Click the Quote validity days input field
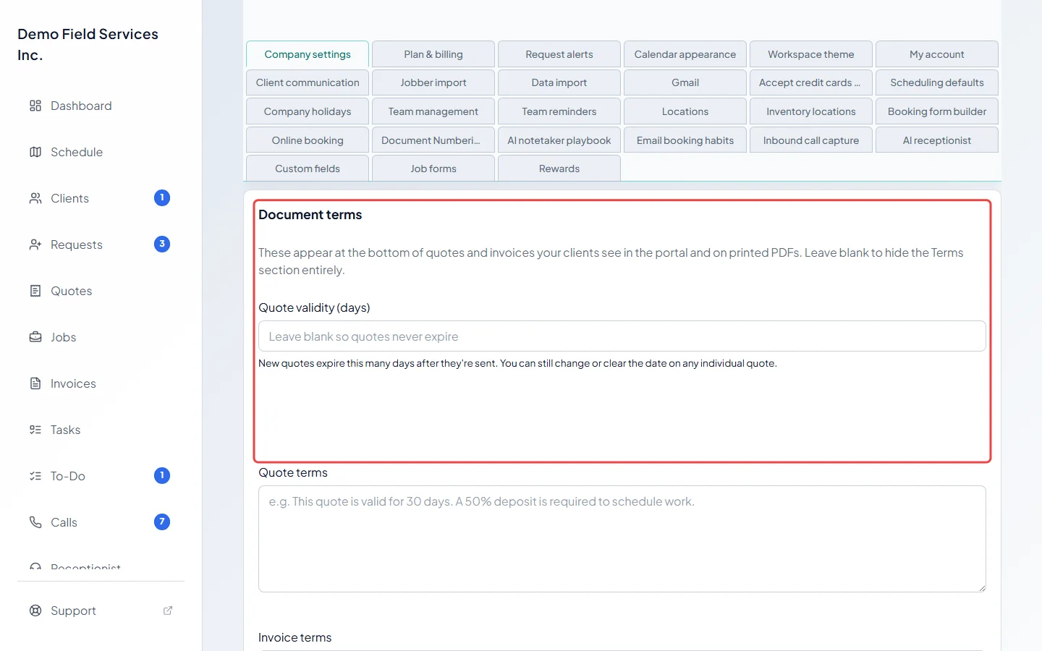The height and width of the screenshot is (651, 1042). 622,336
